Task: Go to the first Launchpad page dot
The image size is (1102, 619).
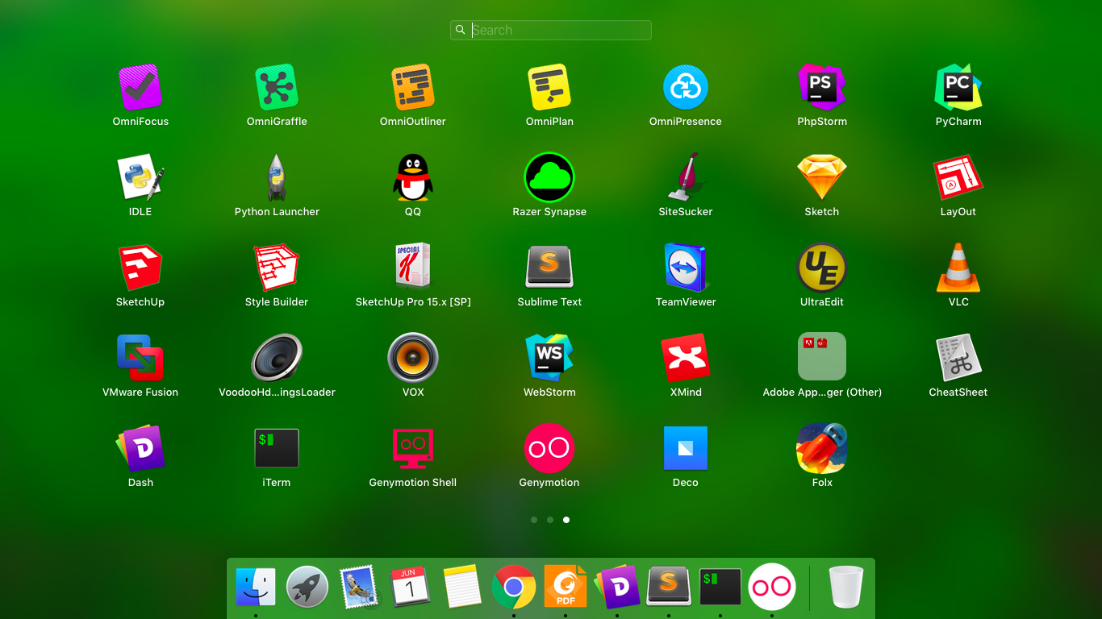Action: point(534,520)
